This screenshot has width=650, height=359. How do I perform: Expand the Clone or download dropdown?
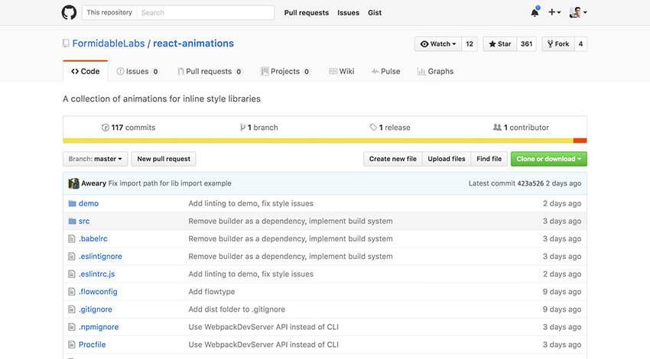click(x=549, y=159)
